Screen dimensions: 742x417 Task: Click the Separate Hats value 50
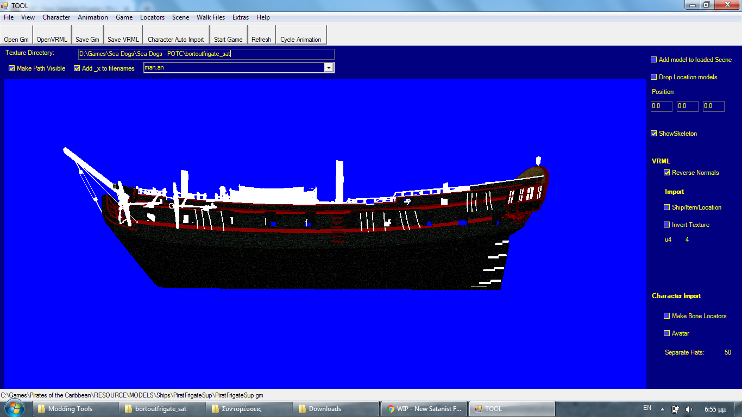point(728,352)
